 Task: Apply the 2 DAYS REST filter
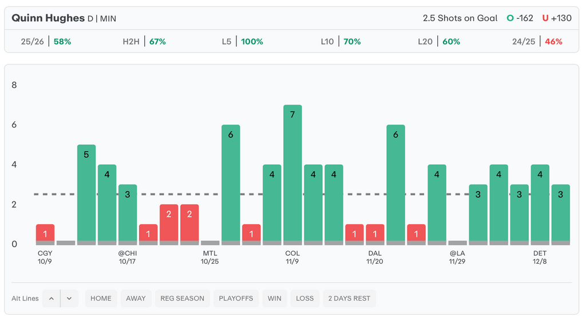(x=349, y=298)
